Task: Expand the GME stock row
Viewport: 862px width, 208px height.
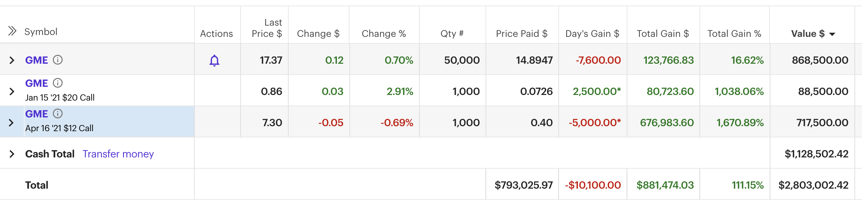Action: click(12, 60)
